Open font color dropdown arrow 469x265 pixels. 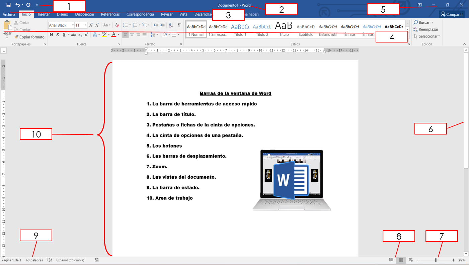(x=119, y=35)
